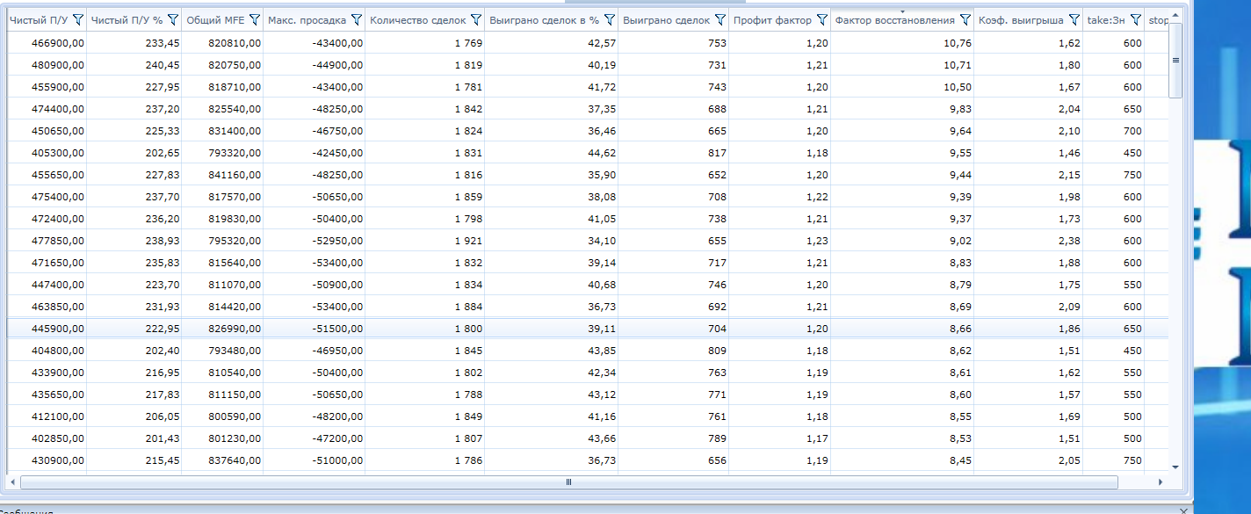Open filter for Выиграно сделок в % column
Screen dimensions: 1251x514
coord(610,19)
